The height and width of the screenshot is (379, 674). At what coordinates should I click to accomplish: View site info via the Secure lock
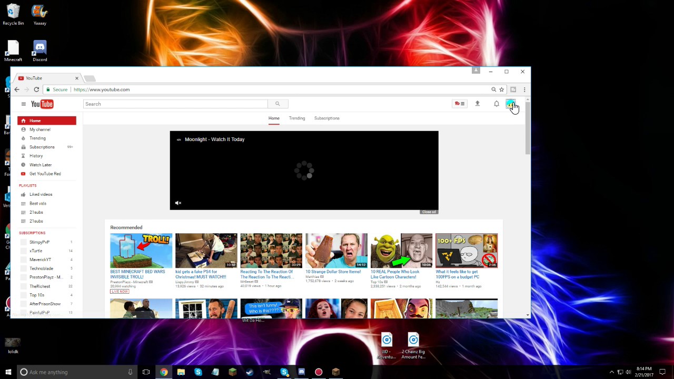point(57,89)
